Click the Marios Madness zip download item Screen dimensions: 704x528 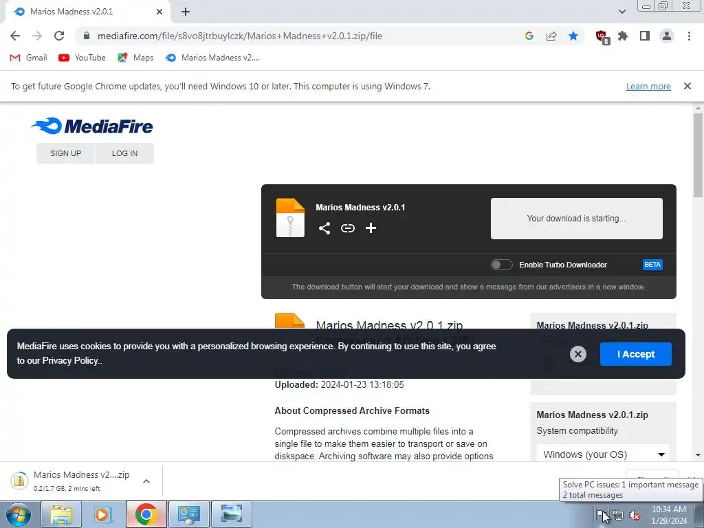coord(71,481)
